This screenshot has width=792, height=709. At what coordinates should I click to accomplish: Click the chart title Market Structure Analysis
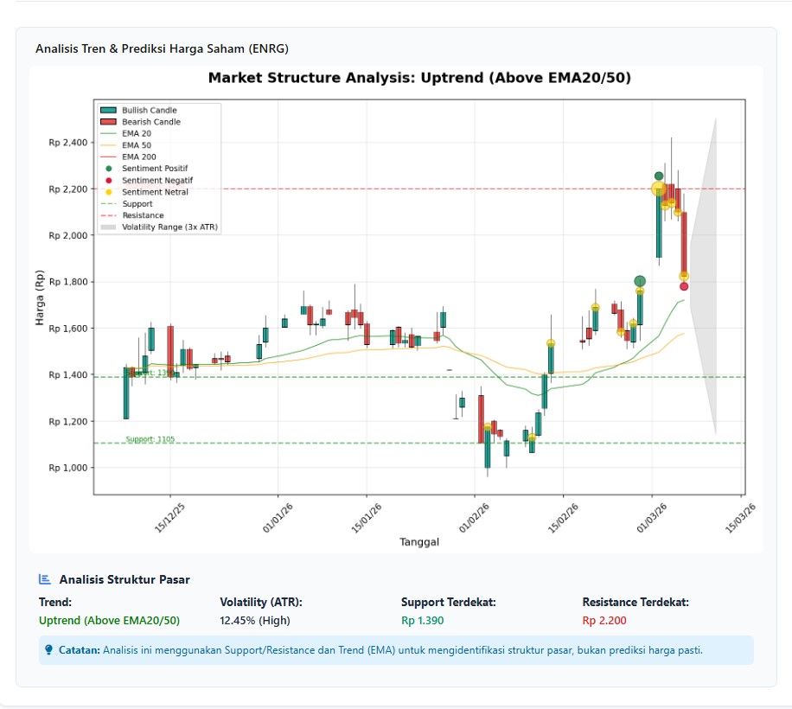419,78
